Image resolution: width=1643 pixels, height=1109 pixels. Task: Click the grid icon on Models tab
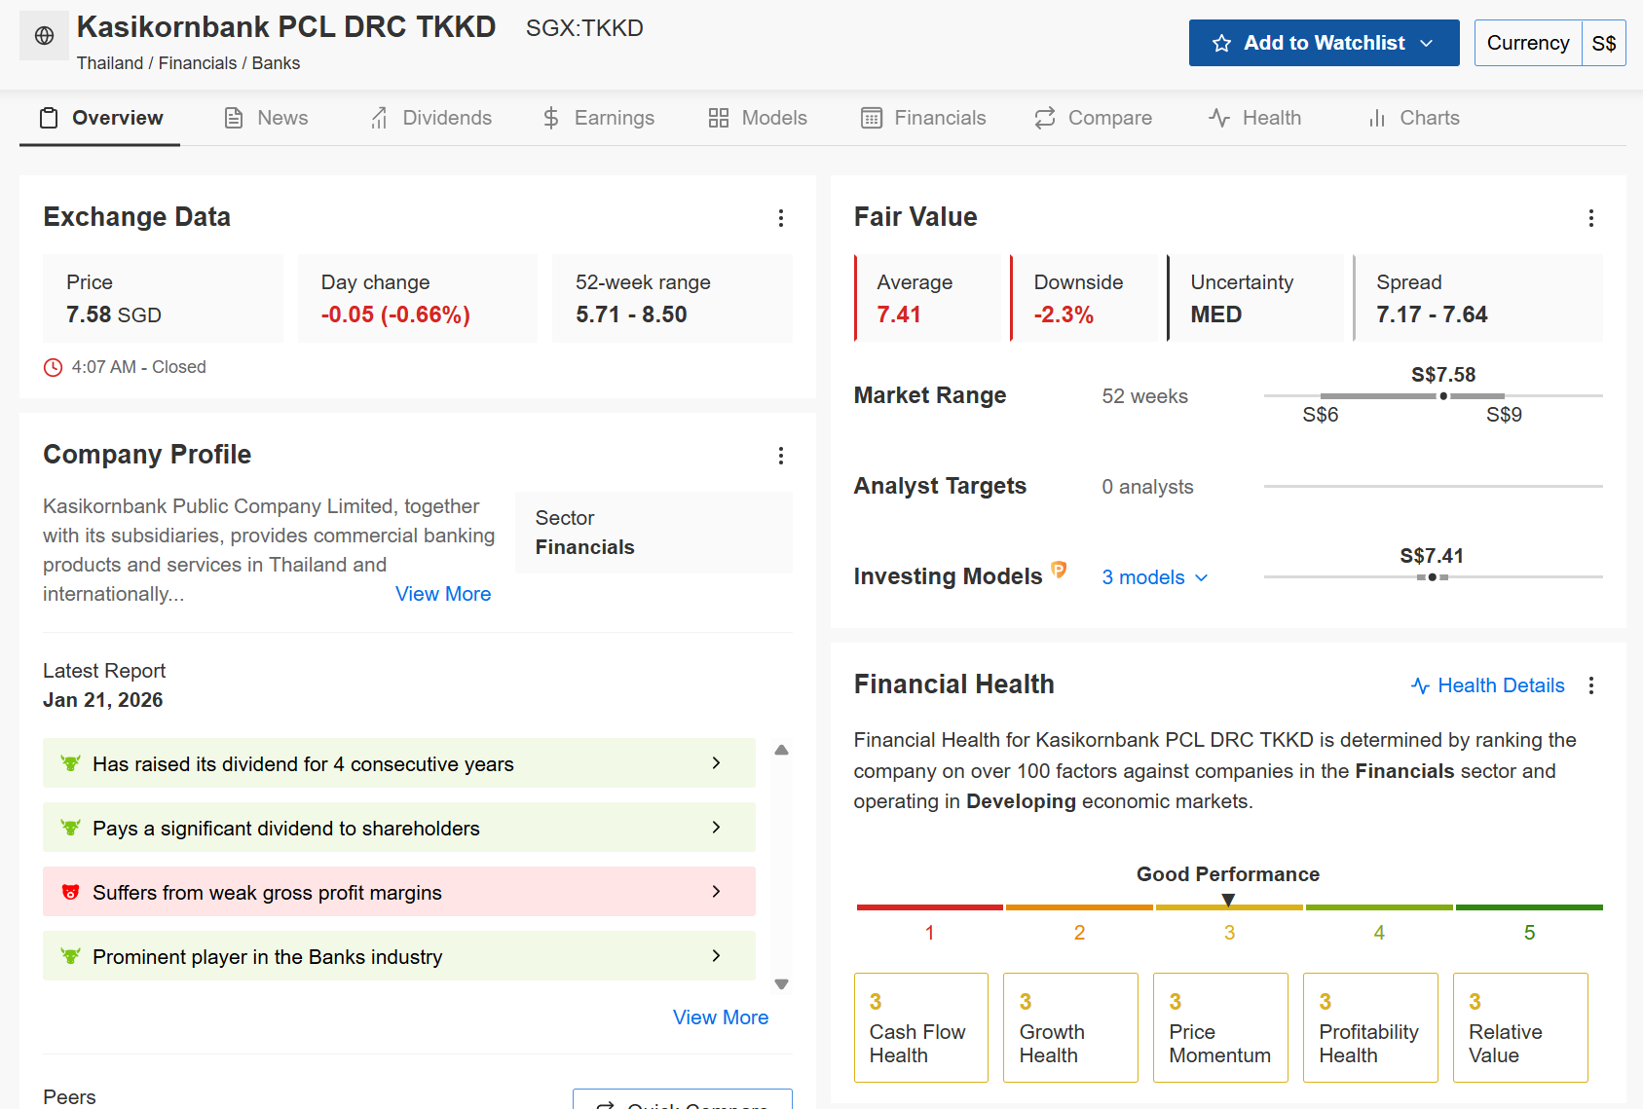pyautogui.click(x=719, y=119)
